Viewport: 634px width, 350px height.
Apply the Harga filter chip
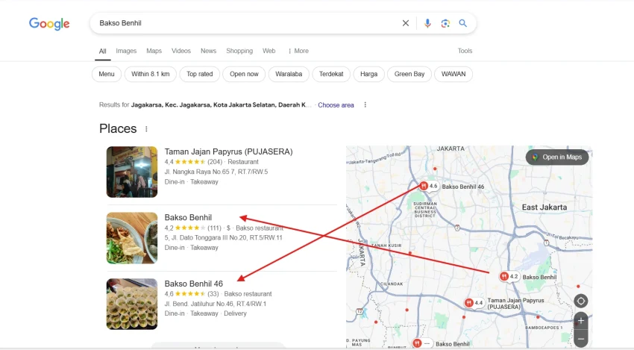pos(368,74)
